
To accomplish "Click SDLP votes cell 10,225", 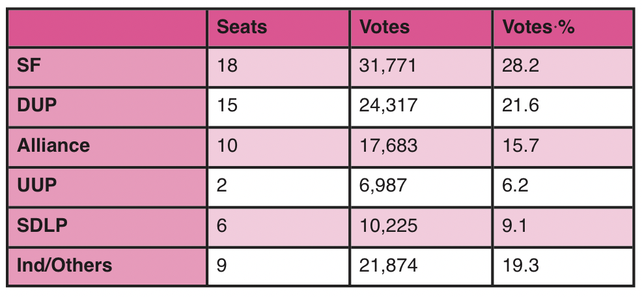I will [x=388, y=225].
